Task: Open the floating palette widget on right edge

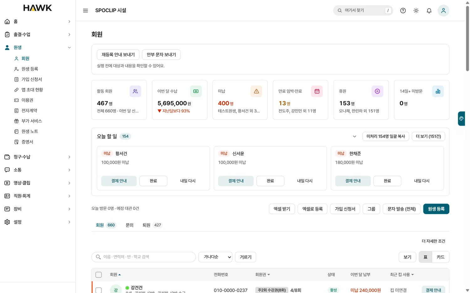Action: point(461,118)
